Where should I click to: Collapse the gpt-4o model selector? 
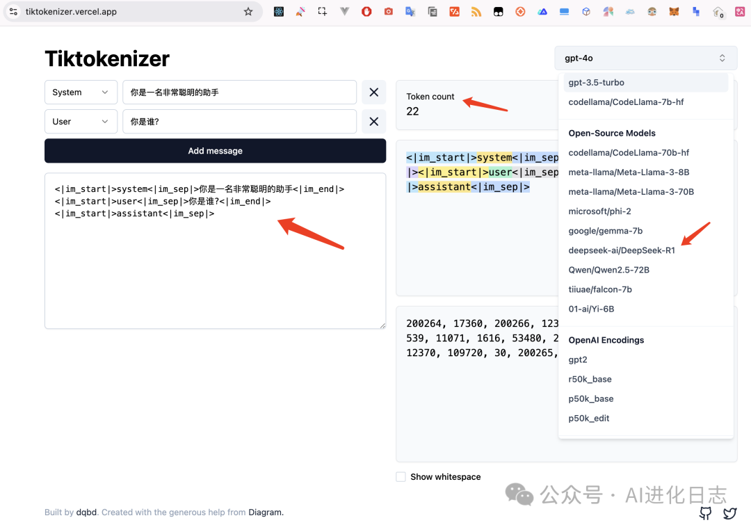(645, 58)
